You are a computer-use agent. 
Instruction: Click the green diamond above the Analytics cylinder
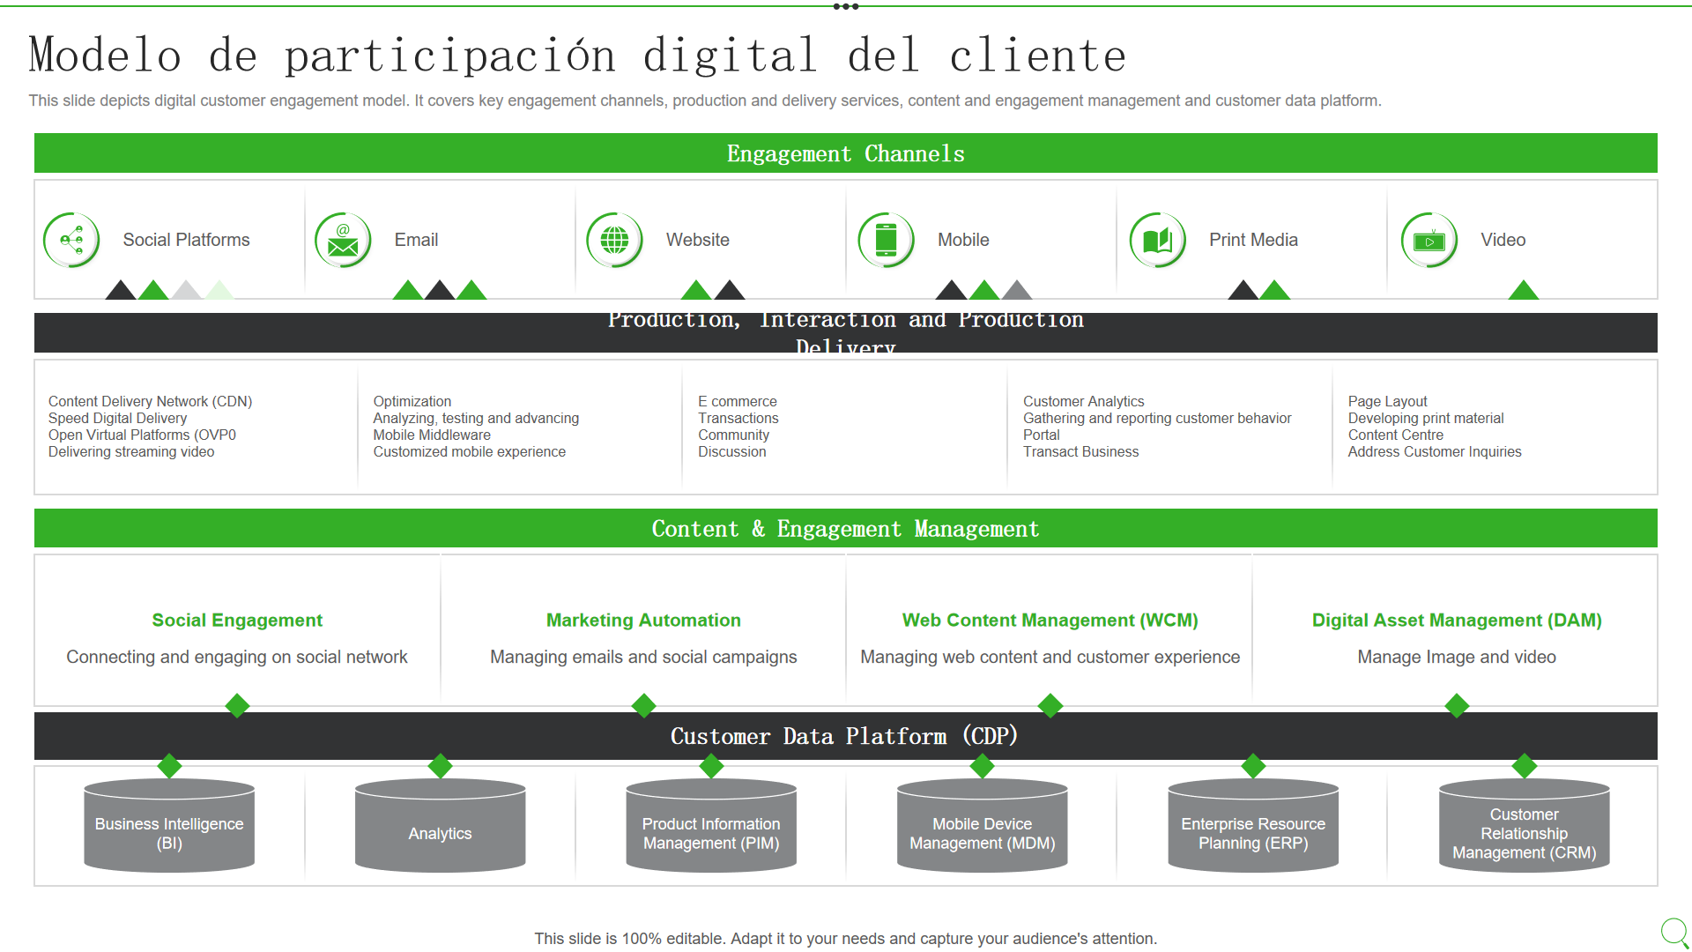point(441,766)
